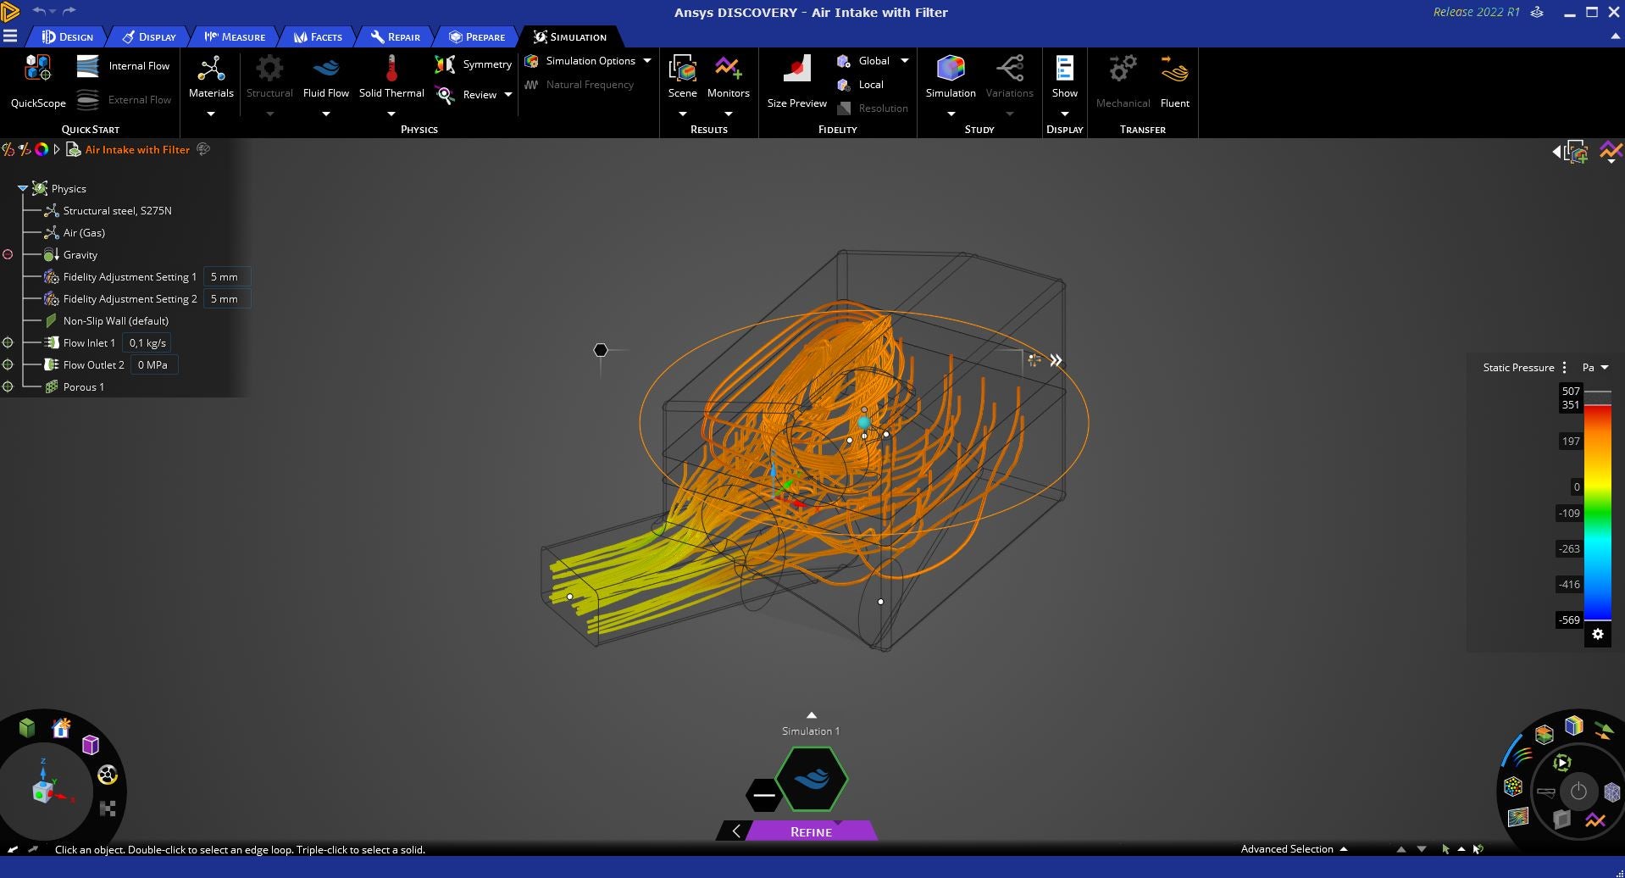Click the solve play icon in results wheel
The width and height of the screenshot is (1625, 878).
pos(1561,763)
